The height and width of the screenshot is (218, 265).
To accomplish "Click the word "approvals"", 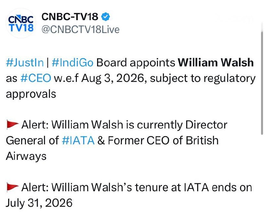I will [x=31, y=94].
